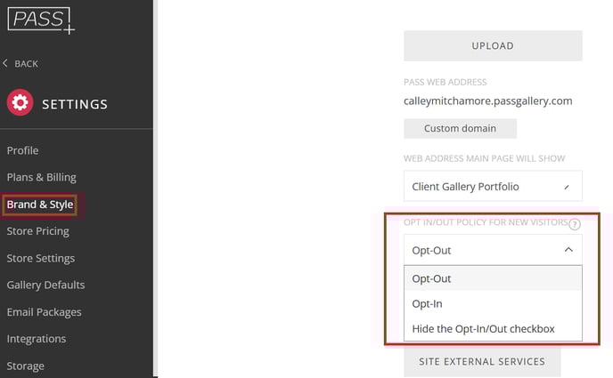This screenshot has width=613, height=378.
Task: Open the Integrations section
Action: tap(37, 339)
